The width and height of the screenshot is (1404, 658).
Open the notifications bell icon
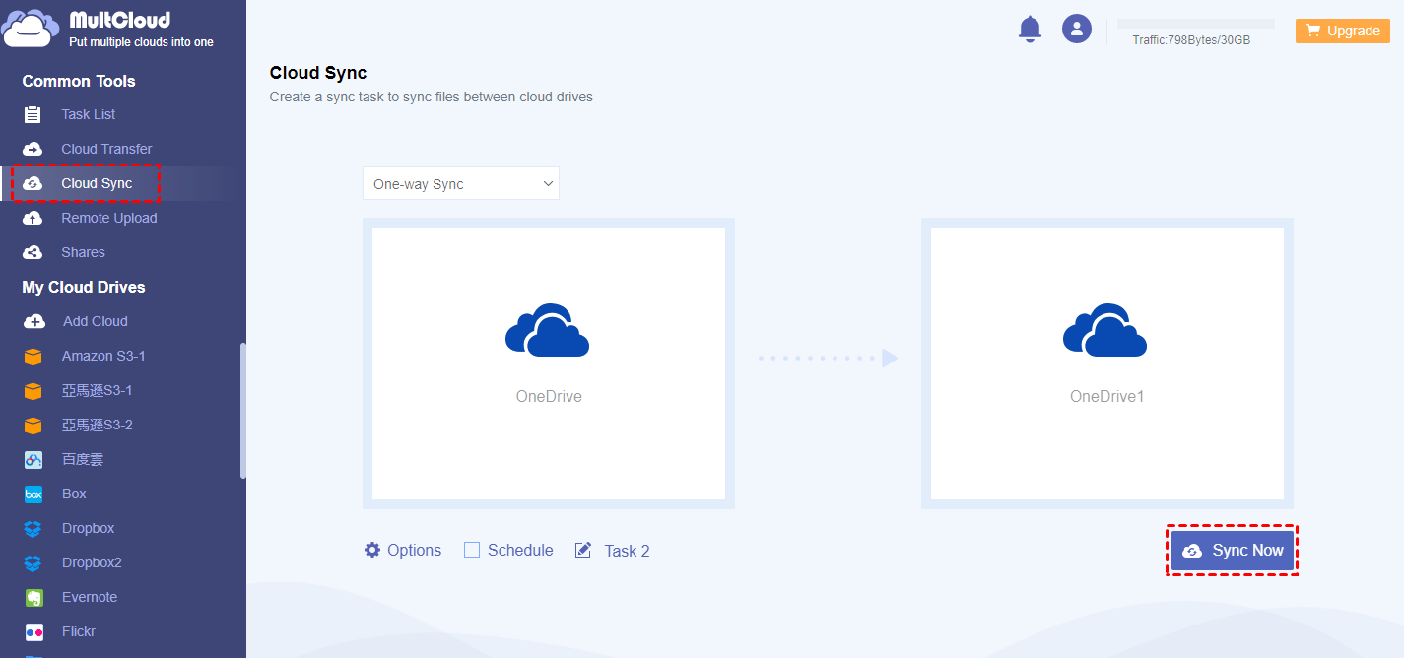click(x=1030, y=29)
